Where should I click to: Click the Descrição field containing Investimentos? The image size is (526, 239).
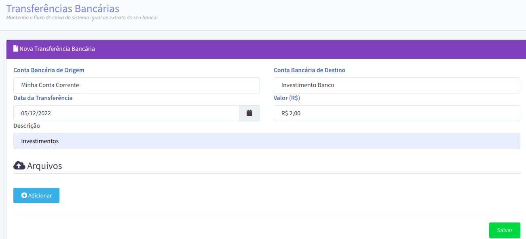[x=266, y=141]
